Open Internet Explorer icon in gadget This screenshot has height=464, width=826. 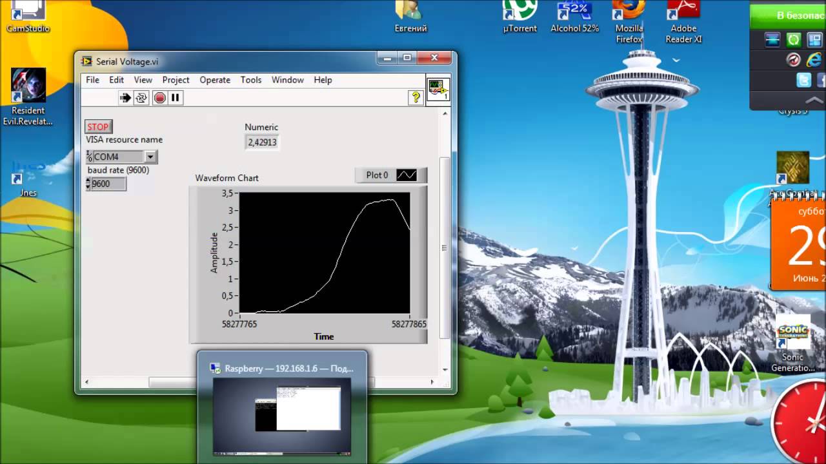tap(814, 60)
